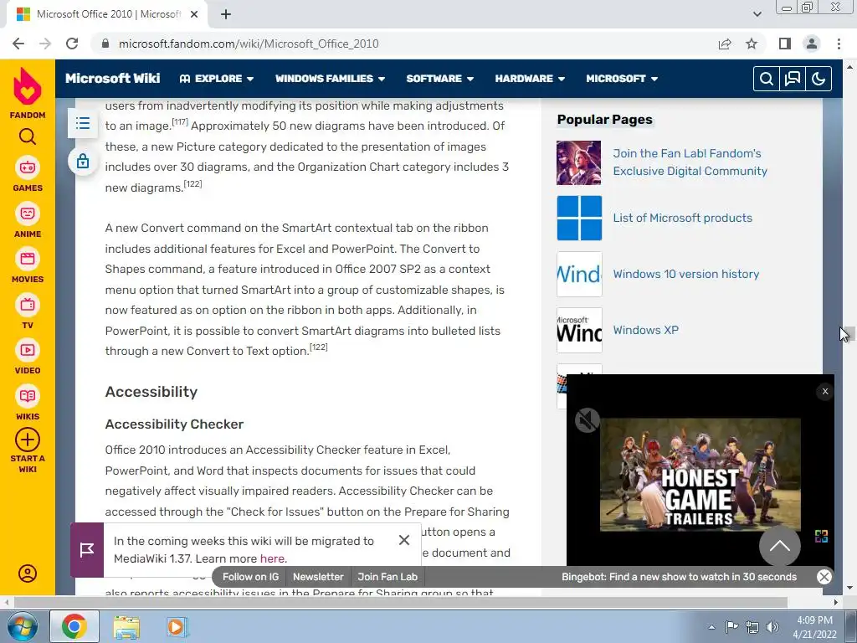Bookmark this page with the star
This screenshot has height=643, width=857.
(752, 44)
